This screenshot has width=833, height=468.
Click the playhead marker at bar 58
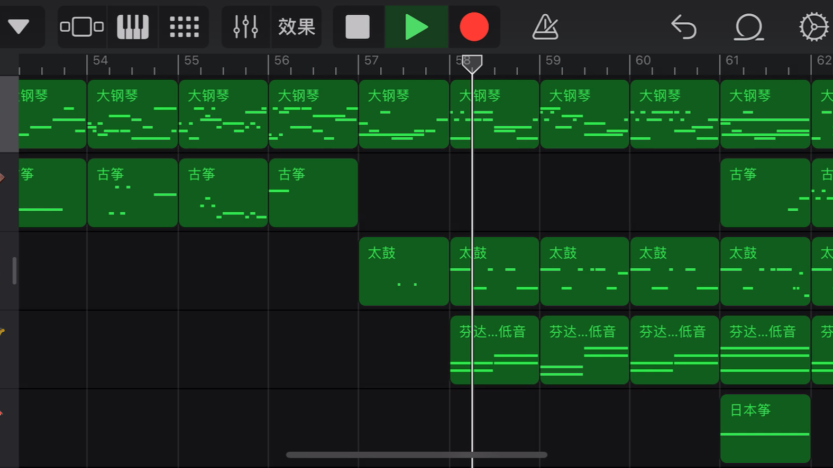[472, 64]
